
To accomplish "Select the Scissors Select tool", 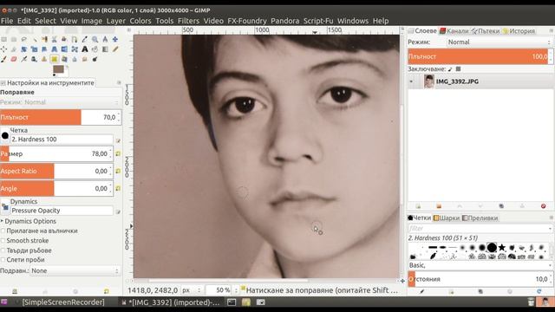I will [x=54, y=39].
